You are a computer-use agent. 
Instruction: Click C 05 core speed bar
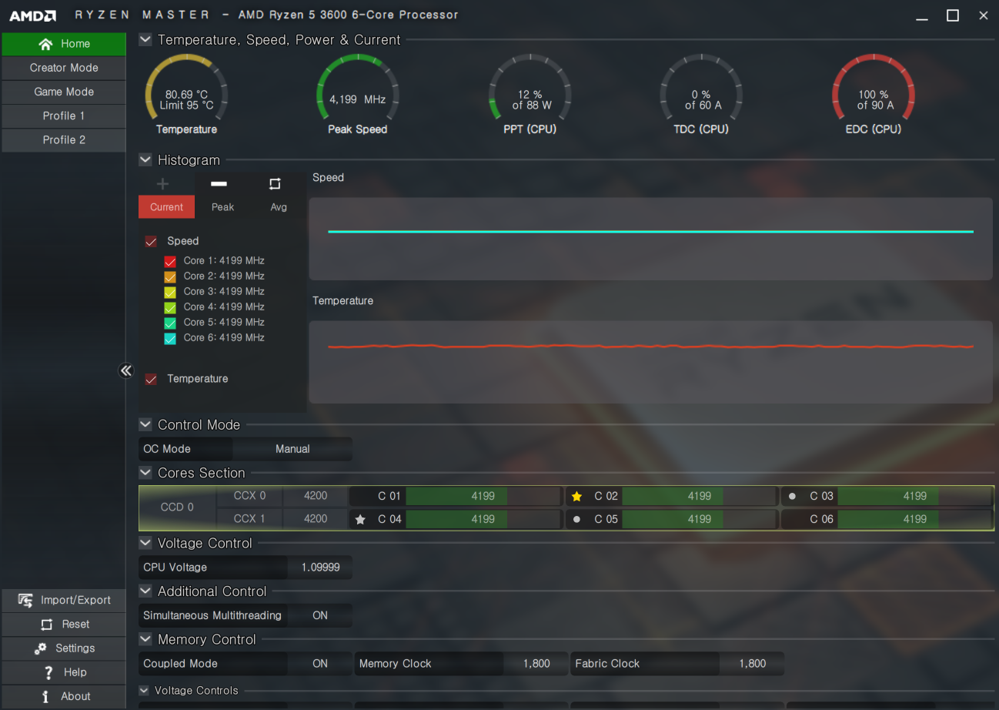click(x=700, y=519)
